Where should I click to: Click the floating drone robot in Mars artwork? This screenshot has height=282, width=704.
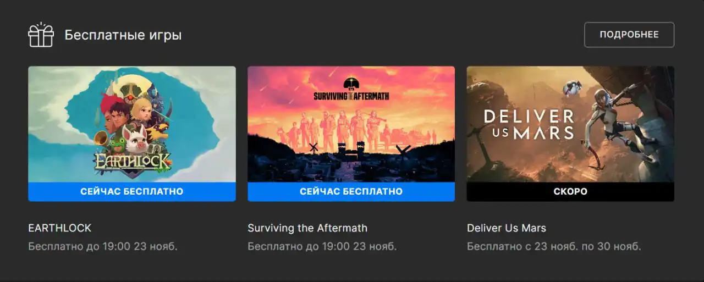coord(573,89)
